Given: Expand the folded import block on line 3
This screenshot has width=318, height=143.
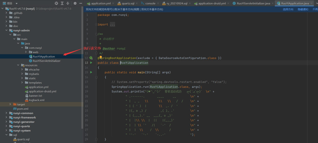Looking at the screenshot, I should [x=96, y=24].
